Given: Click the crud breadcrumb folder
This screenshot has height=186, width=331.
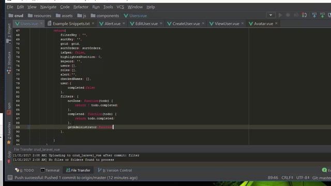Looking at the screenshot, I should (x=16, y=16).
